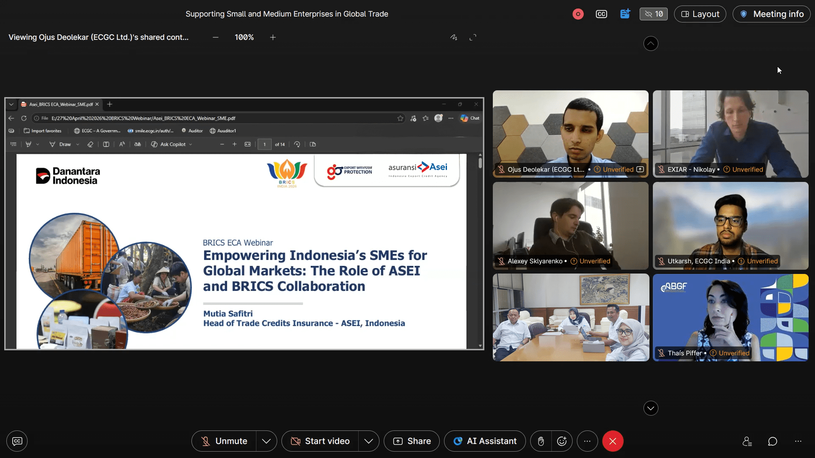Click the PDF vertical scrollbar thumb
Screen dimensions: 815x458
coord(480,163)
